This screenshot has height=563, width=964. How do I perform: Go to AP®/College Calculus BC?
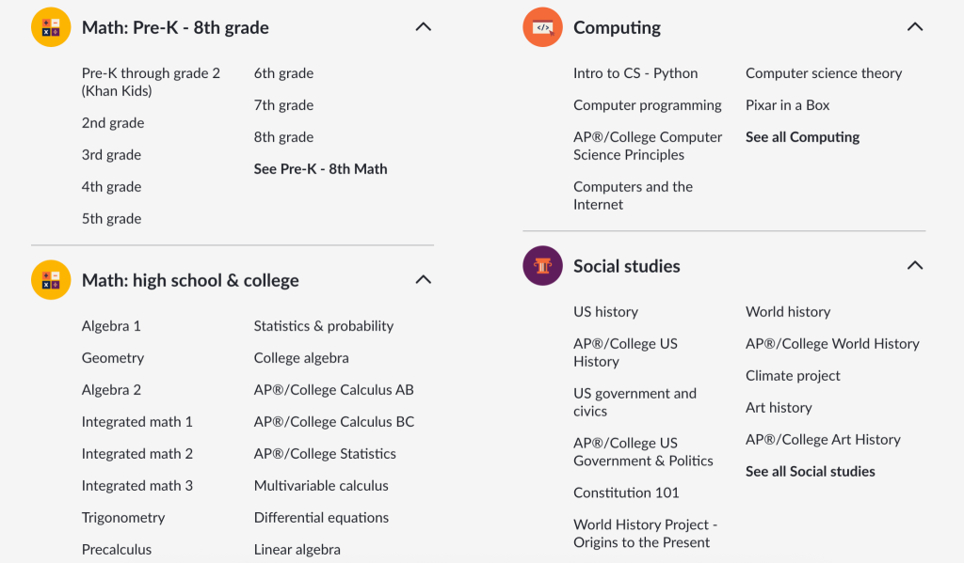coord(333,422)
